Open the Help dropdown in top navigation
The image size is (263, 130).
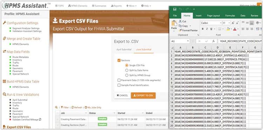click(x=146, y=6)
